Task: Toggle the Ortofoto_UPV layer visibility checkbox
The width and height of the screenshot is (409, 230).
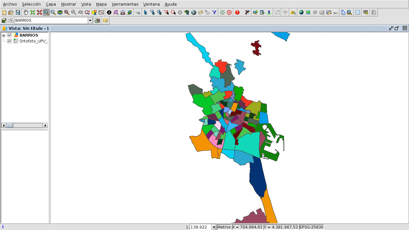Action: tap(10, 41)
